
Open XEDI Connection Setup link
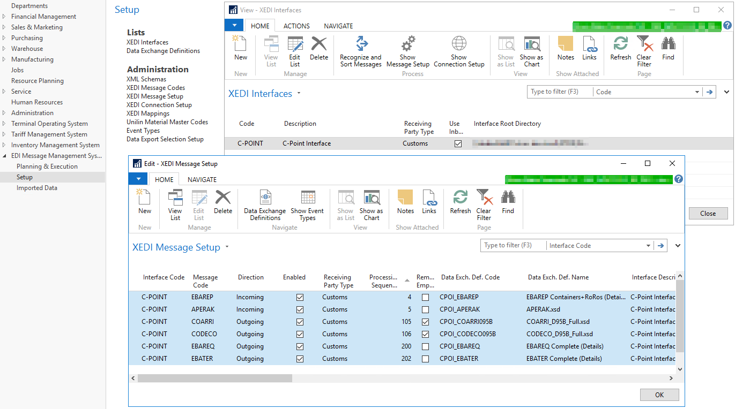(159, 105)
